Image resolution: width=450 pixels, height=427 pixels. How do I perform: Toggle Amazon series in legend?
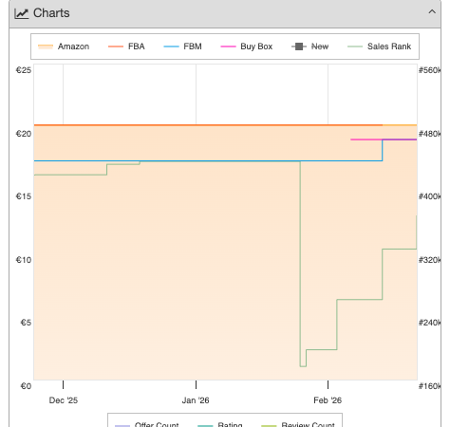pos(64,46)
